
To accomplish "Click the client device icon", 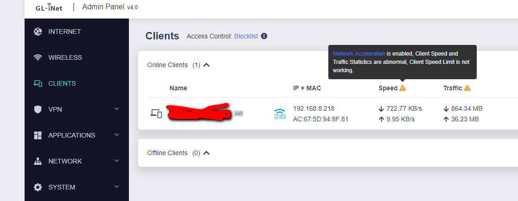I will coord(156,113).
